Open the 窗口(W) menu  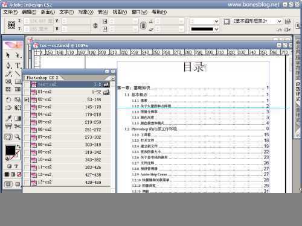pyautogui.click(x=140, y=12)
